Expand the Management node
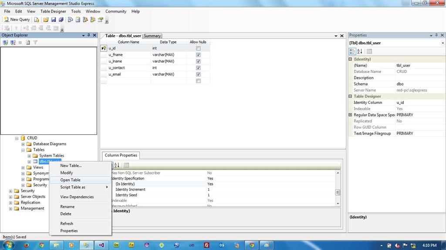This screenshot has width=446, height=250. click(10, 209)
